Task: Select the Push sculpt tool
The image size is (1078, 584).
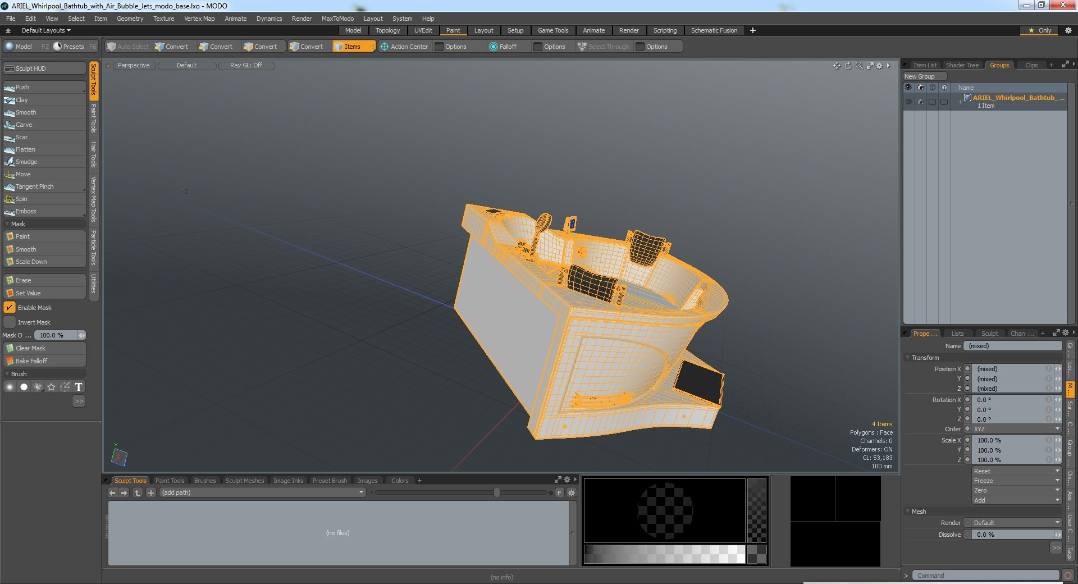Action: 44,87
